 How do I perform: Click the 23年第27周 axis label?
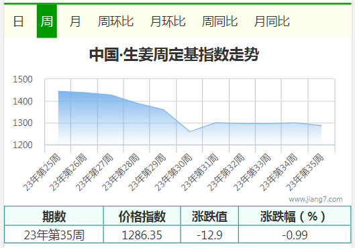(x=95, y=172)
